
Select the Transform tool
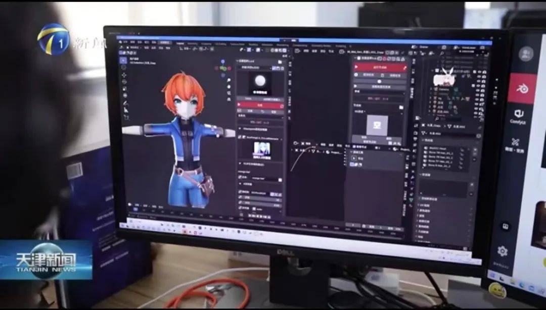[x=125, y=95]
